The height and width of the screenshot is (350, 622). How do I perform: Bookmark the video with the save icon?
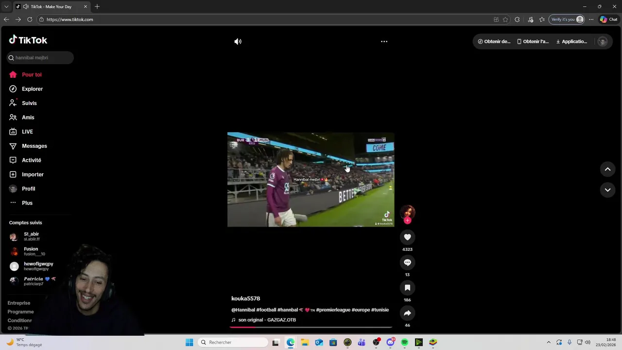click(407, 288)
